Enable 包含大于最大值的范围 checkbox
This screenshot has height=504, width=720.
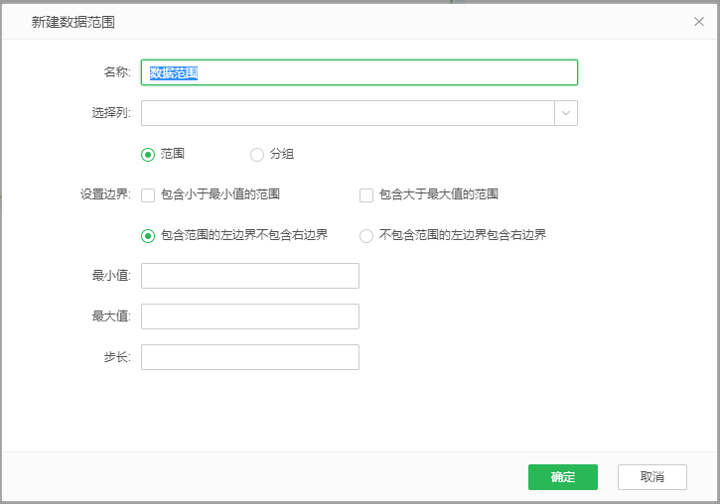366,195
